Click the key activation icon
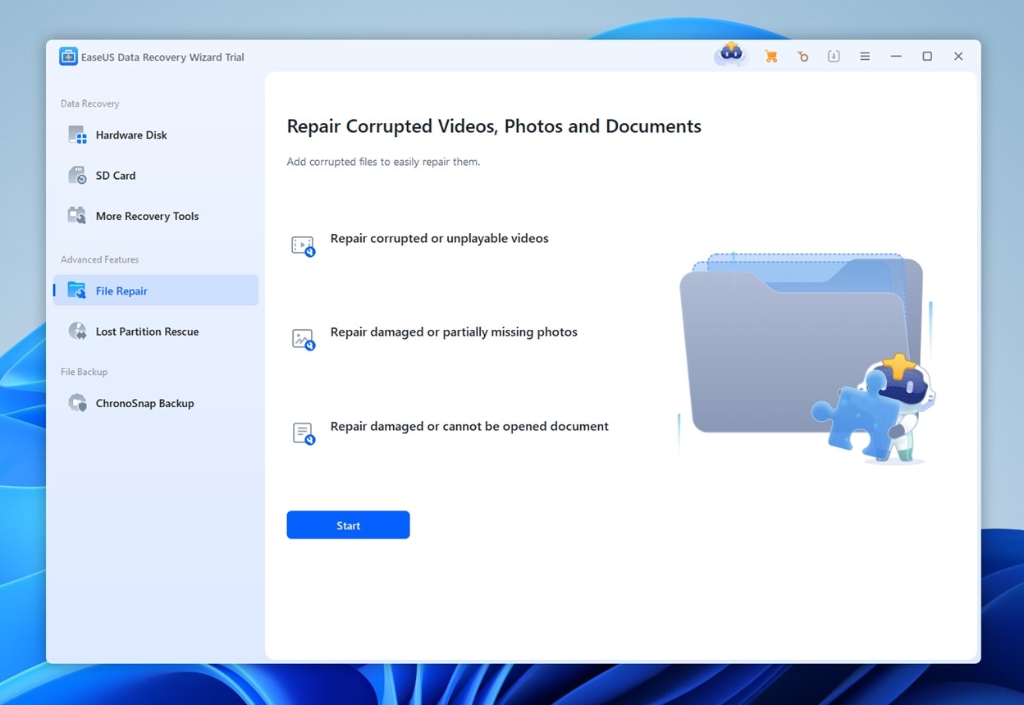The width and height of the screenshot is (1024, 705). (802, 57)
